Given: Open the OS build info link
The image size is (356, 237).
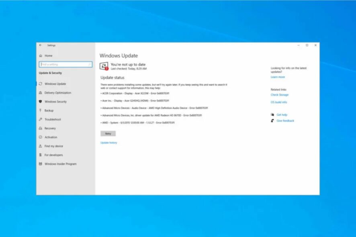Looking at the screenshot, I should tap(279, 102).
